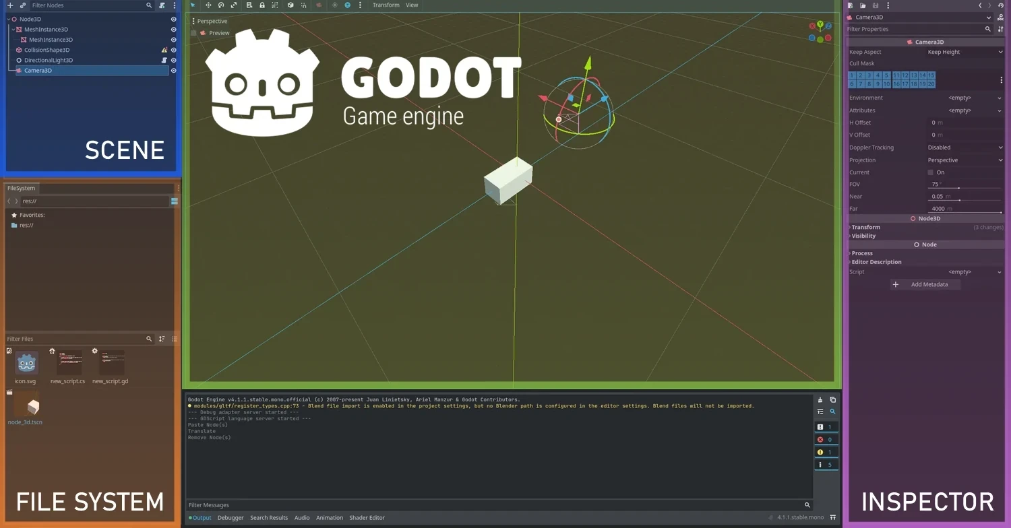
Task: Click the CollisionShape3D warning icon
Action: coord(164,50)
